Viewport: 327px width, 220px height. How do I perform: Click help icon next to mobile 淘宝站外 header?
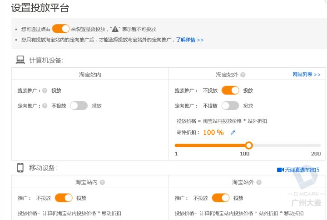point(259,182)
